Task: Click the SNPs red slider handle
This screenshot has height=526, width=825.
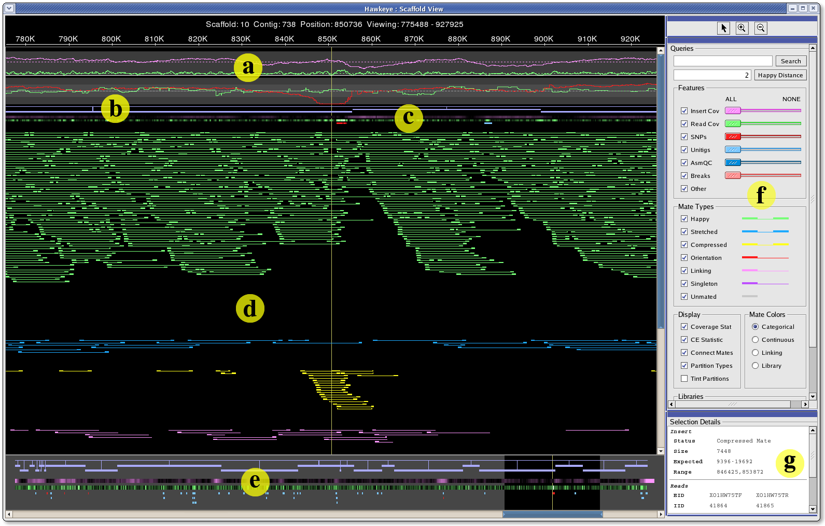Action: [x=732, y=137]
